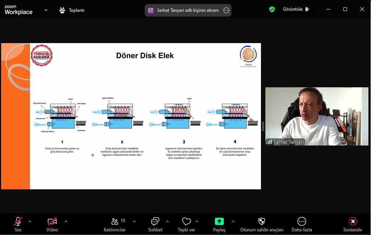The width and height of the screenshot is (371, 235).
Task: Expand chat options arrow beside Sohbet
Action: [x=167, y=221]
